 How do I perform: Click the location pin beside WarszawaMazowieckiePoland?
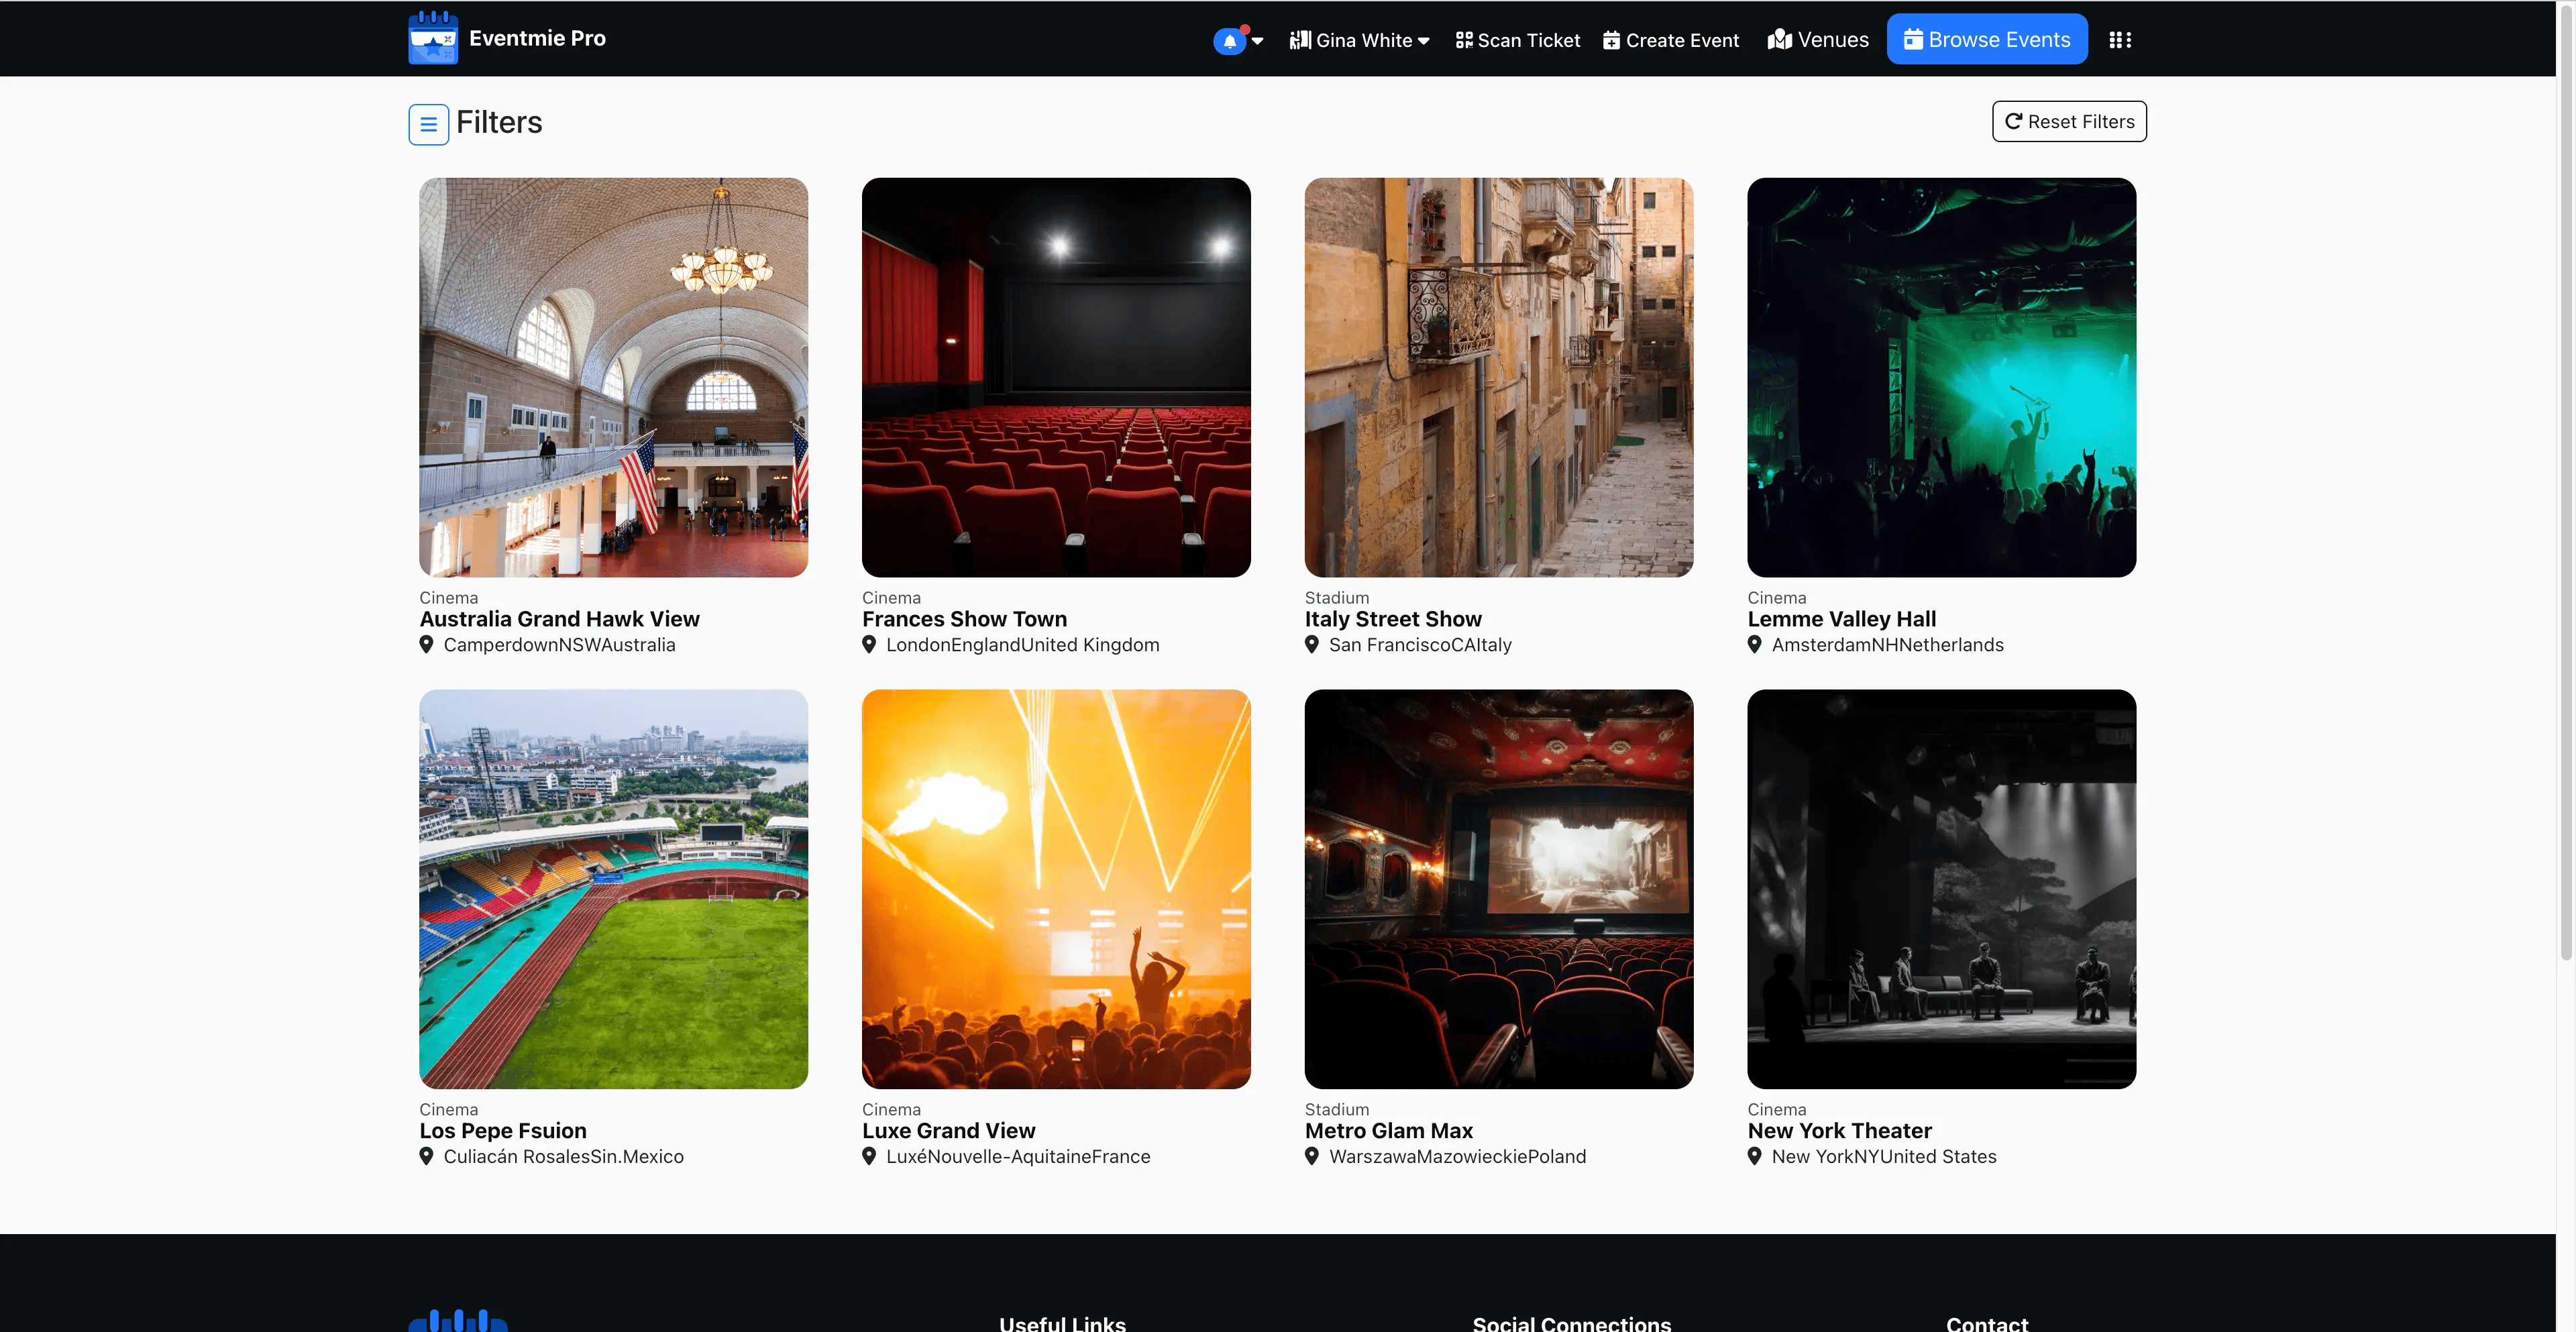click(x=1312, y=1156)
